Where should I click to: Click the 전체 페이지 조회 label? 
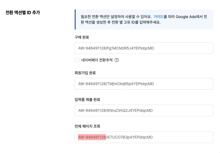click(x=87, y=126)
